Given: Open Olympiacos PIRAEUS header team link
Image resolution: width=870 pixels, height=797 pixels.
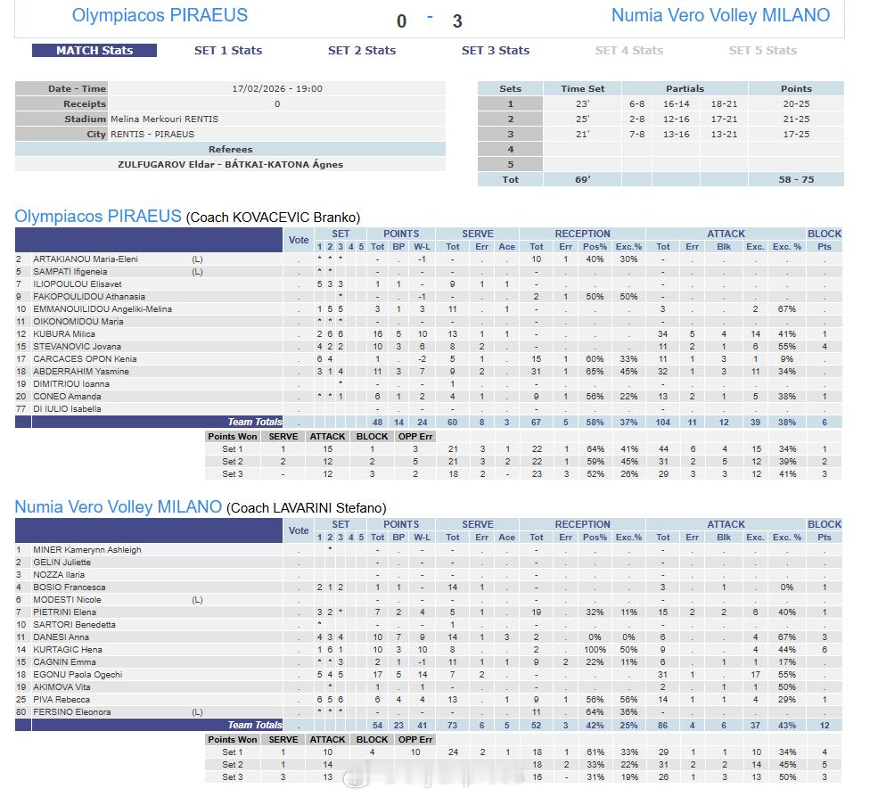Looking at the screenshot, I should (160, 15).
